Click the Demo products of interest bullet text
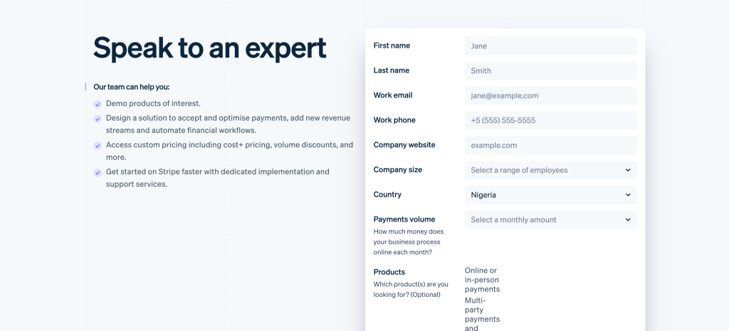This screenshot has height=331, width=729. click(x=153, y=104)
